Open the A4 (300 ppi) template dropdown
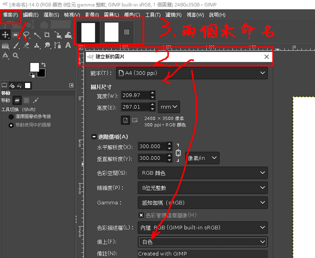Image resolution: width=315 pixels, height=258 pixels. (191, 73)
